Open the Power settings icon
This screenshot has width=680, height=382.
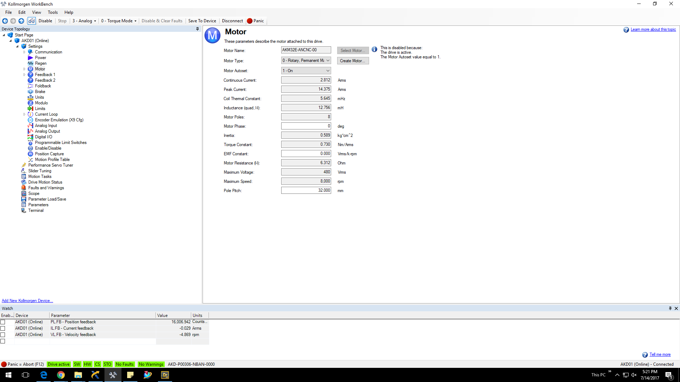[x=30, y=58]
